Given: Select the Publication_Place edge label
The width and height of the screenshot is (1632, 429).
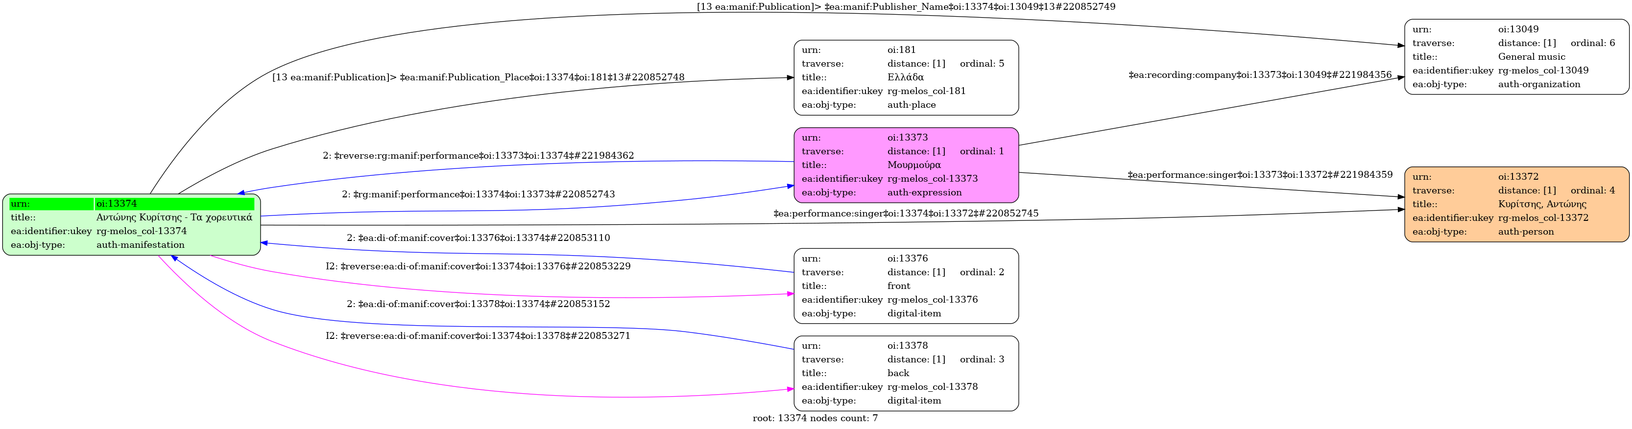Looking at the screenshot, I should (479, 77).
